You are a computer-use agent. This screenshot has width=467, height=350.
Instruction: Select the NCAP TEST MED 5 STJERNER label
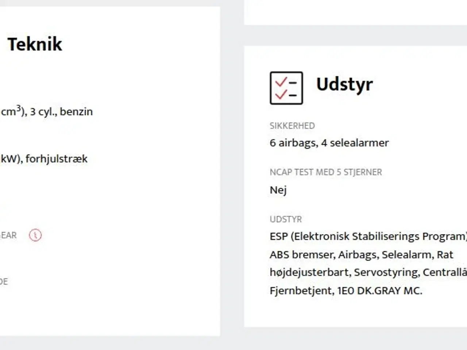pos(326,172)
